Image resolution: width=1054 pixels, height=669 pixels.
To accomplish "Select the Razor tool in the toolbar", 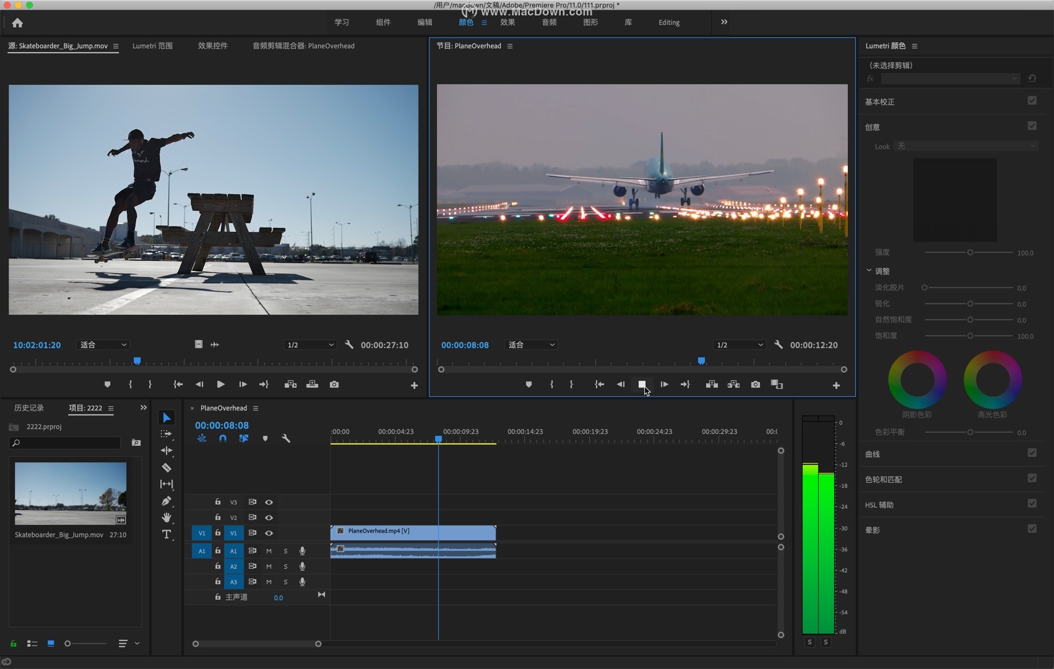I will coord(166,467).
